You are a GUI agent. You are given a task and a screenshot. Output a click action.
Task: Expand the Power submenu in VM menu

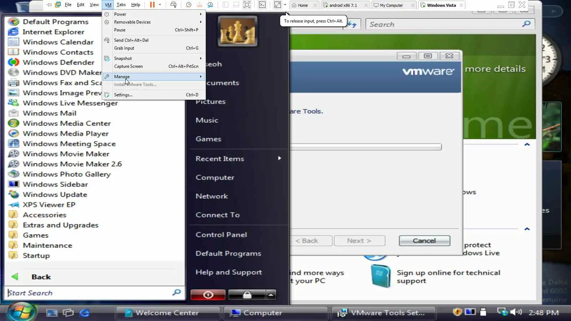[154, 14]
